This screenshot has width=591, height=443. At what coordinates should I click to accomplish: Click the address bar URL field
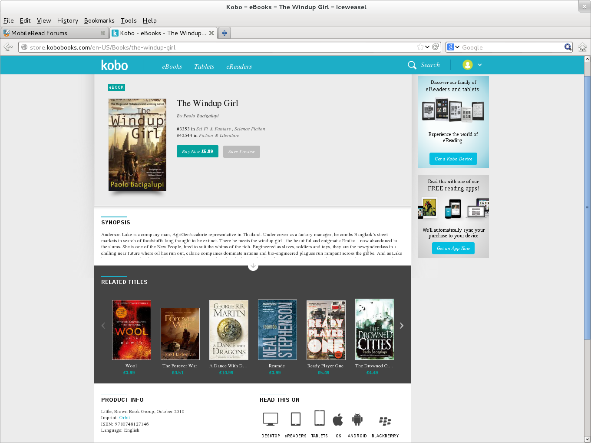221,47
